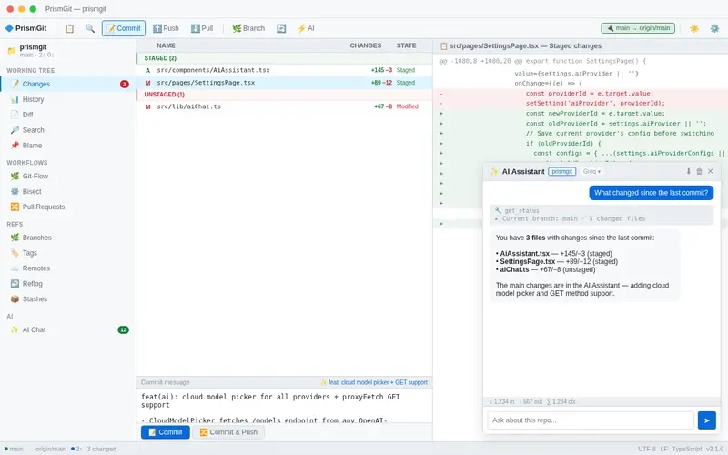
Task: Collapse the STAGED (2) group header
Action: click(x=285, y=58)
